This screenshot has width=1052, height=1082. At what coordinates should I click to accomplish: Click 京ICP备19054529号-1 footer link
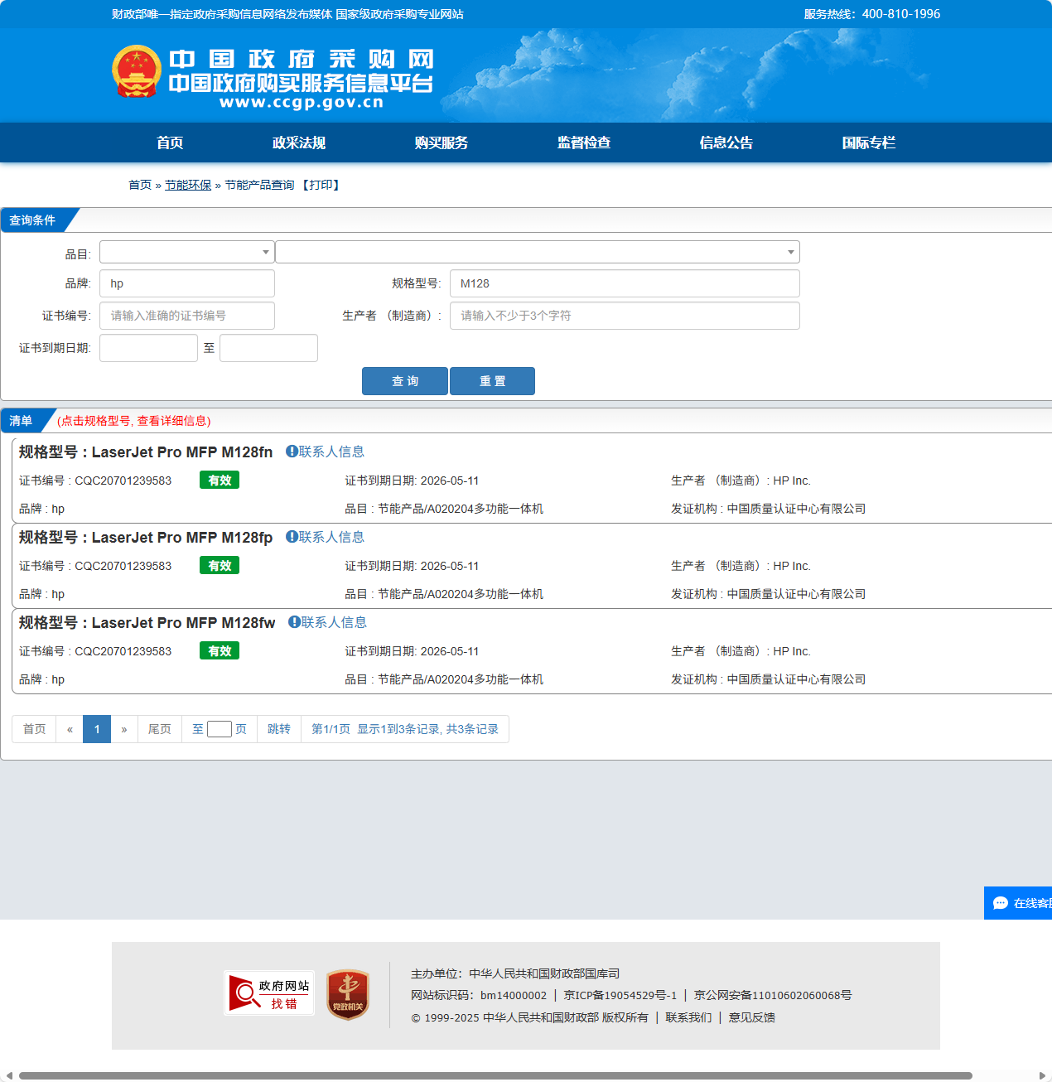620,995
